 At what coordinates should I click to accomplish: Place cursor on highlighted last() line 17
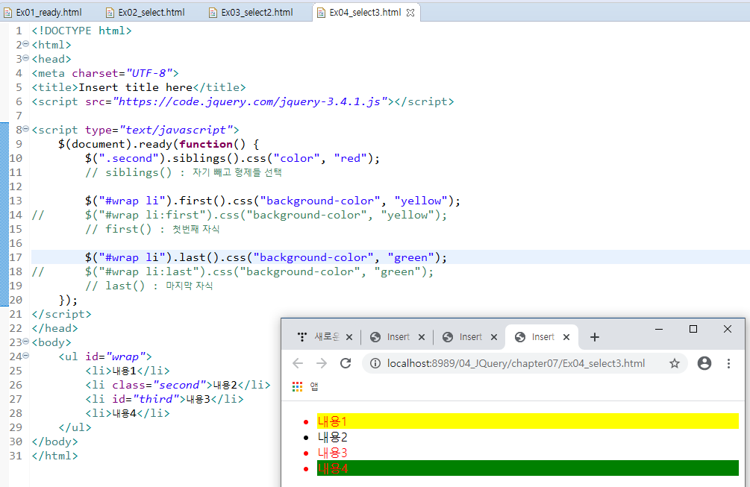point(266,257)
